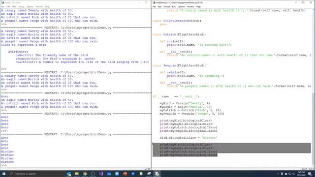Screen dimensions: 315x177
Task: Open Visual Studio from the taskbar
Action: coord(101,174)
